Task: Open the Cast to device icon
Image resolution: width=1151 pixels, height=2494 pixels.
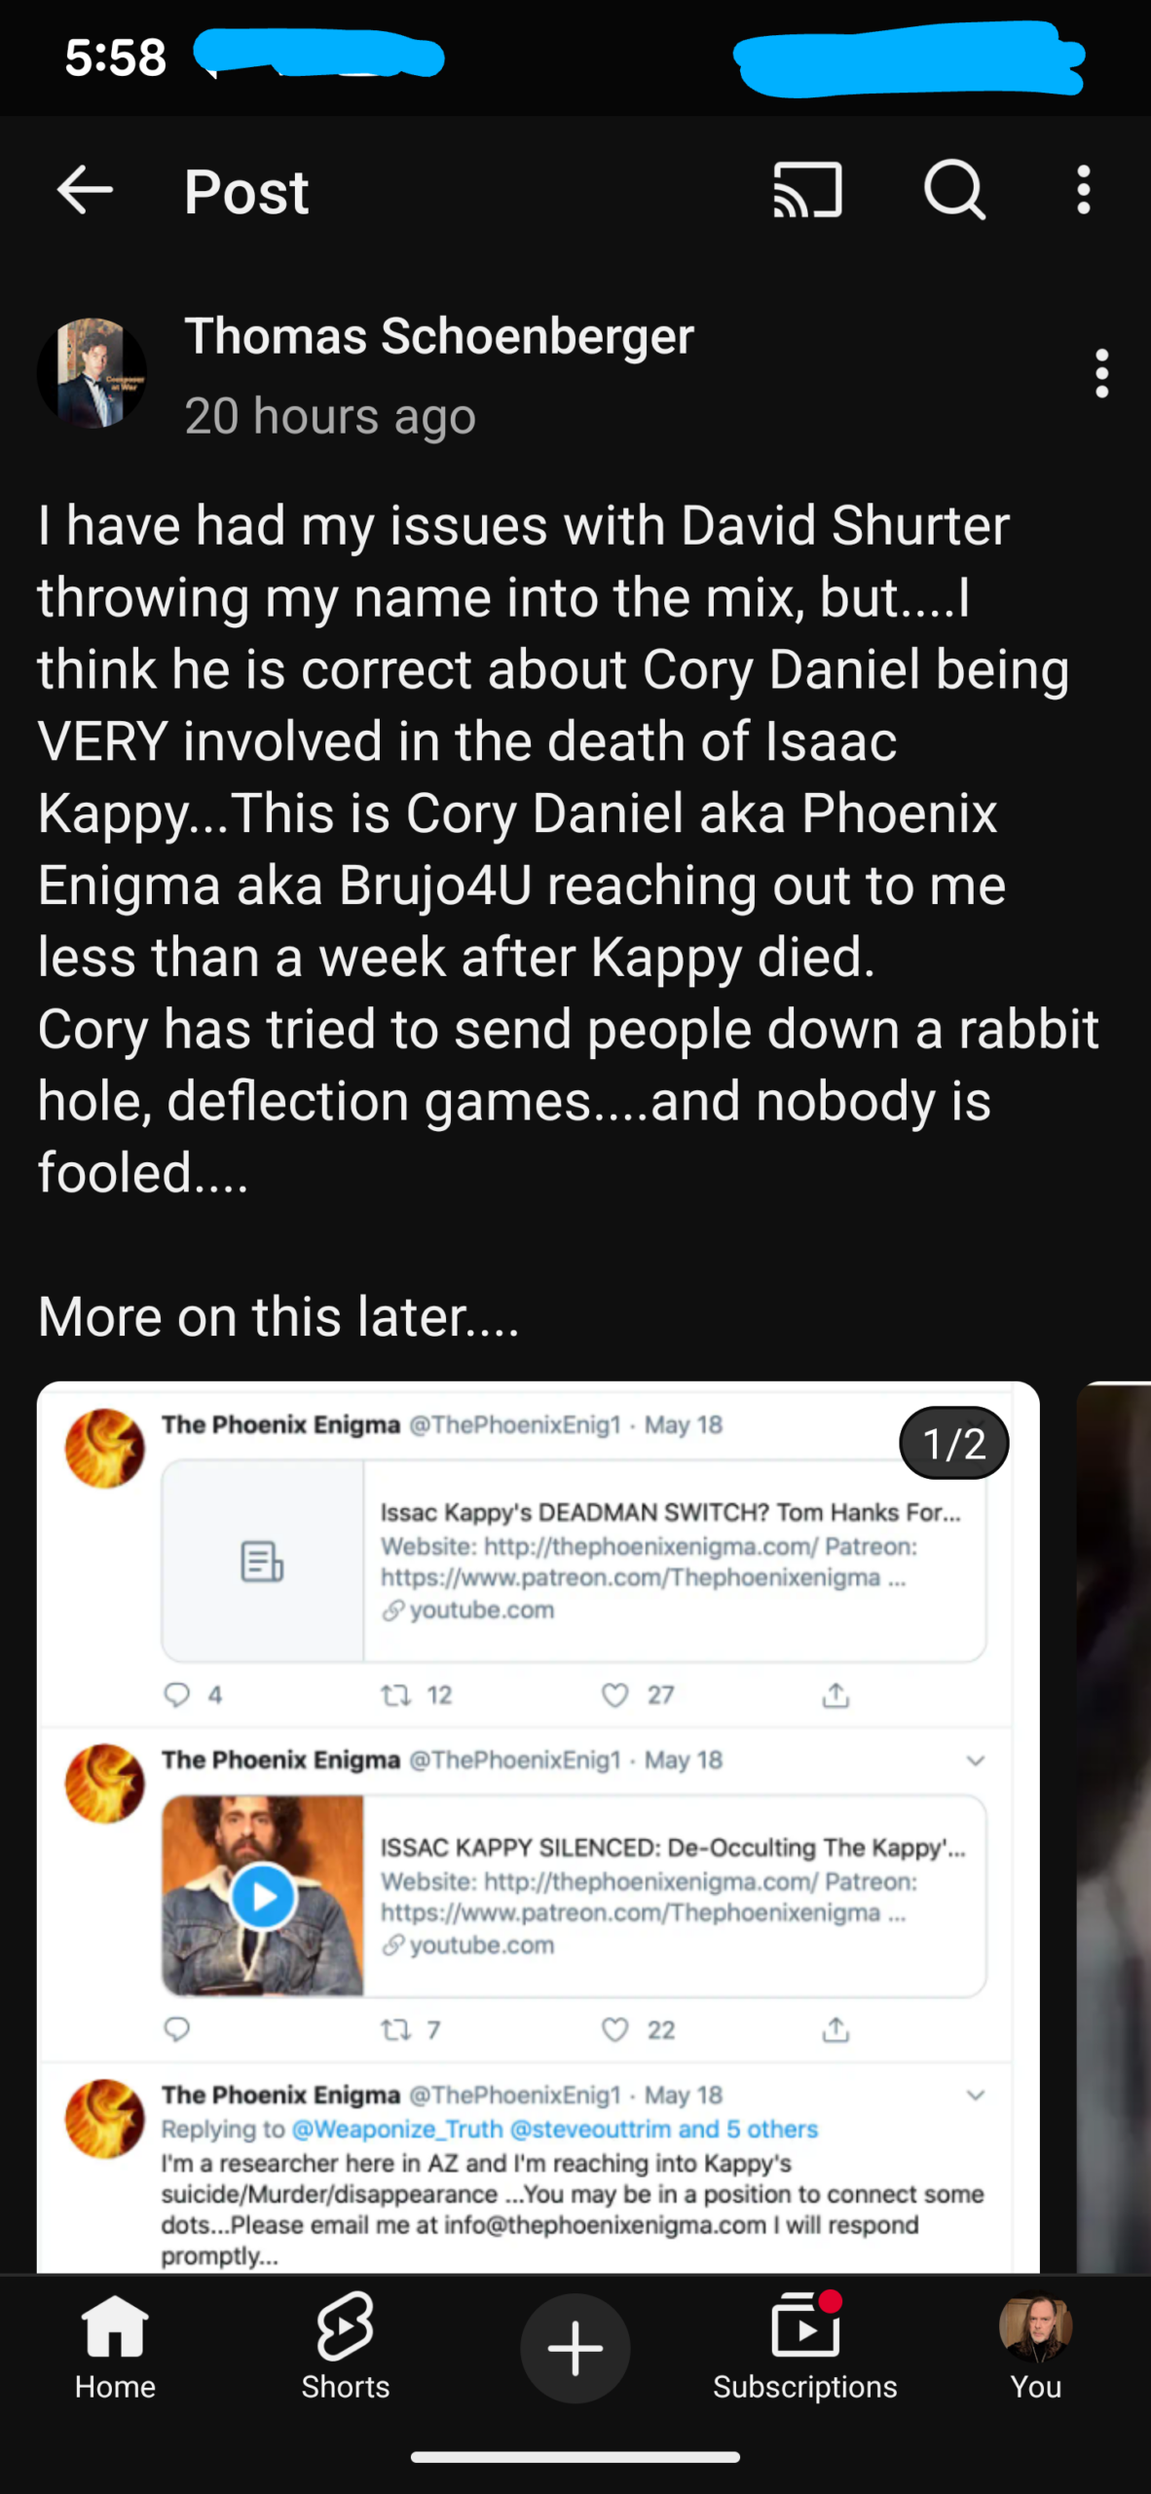Action: [x=807, y=189]
